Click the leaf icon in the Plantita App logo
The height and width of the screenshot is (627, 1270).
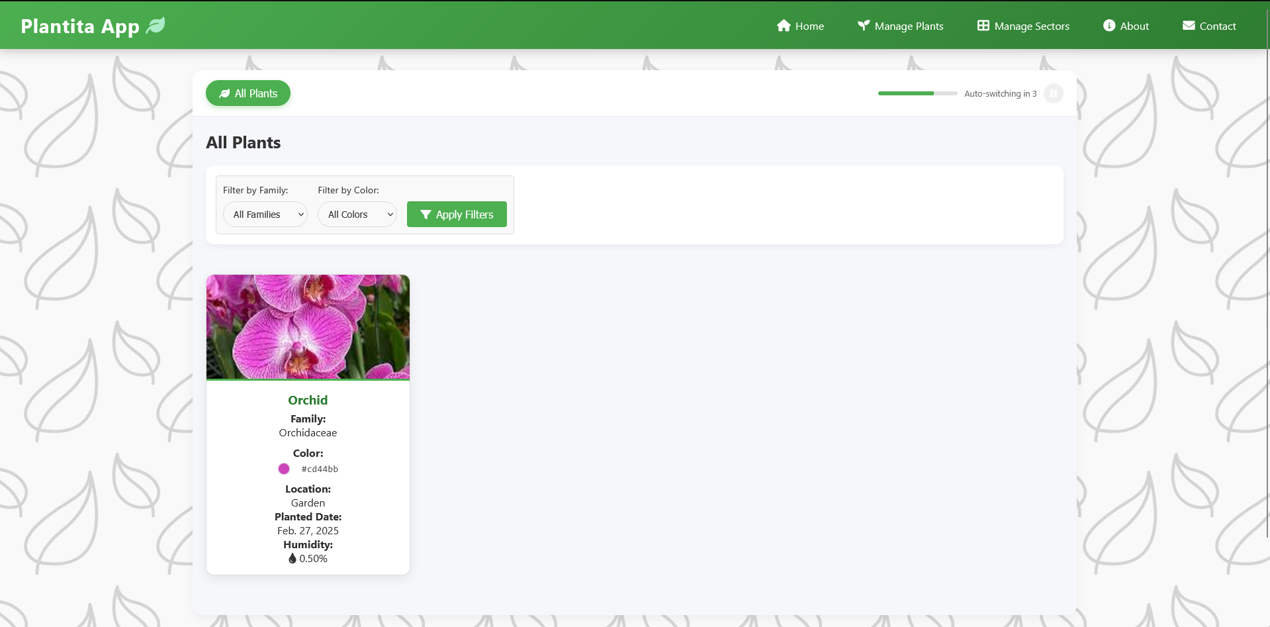pyautogui.click(x=155, y=26)
